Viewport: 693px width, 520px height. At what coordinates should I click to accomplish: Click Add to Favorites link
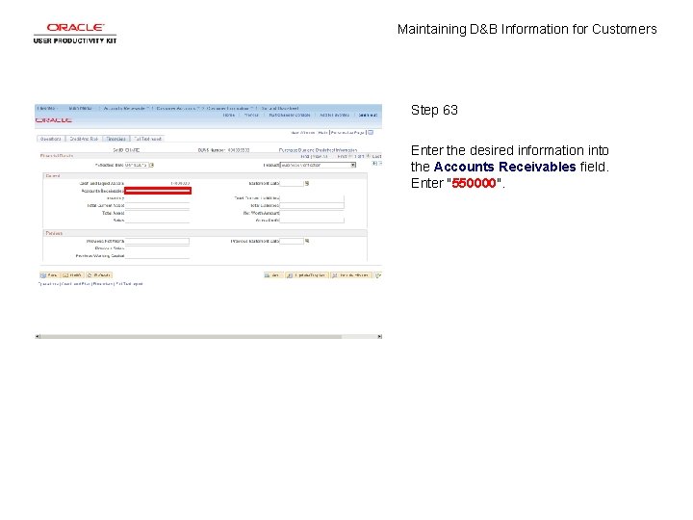(x=334, y=115)
